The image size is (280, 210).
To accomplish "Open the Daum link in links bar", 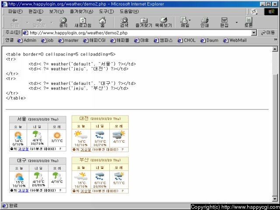I will [210, 41].
